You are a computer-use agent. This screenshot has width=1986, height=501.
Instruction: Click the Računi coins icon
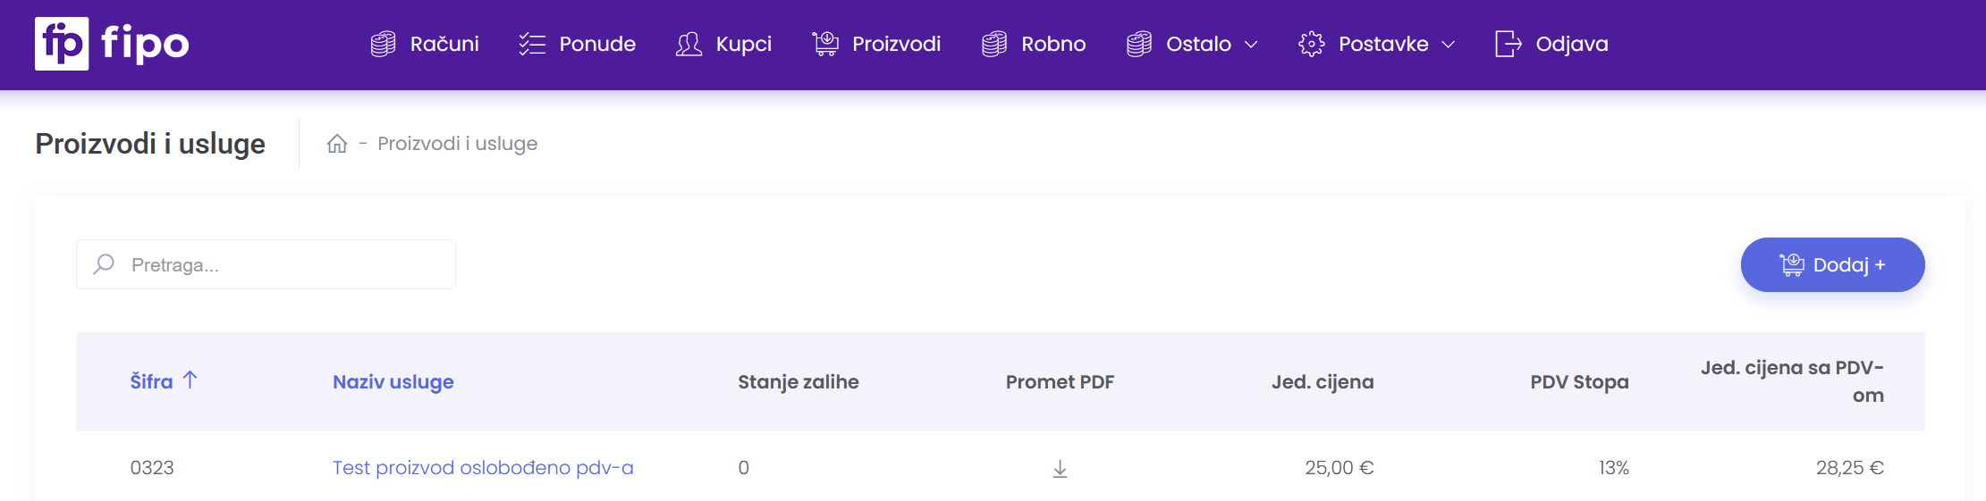[383, 44]
